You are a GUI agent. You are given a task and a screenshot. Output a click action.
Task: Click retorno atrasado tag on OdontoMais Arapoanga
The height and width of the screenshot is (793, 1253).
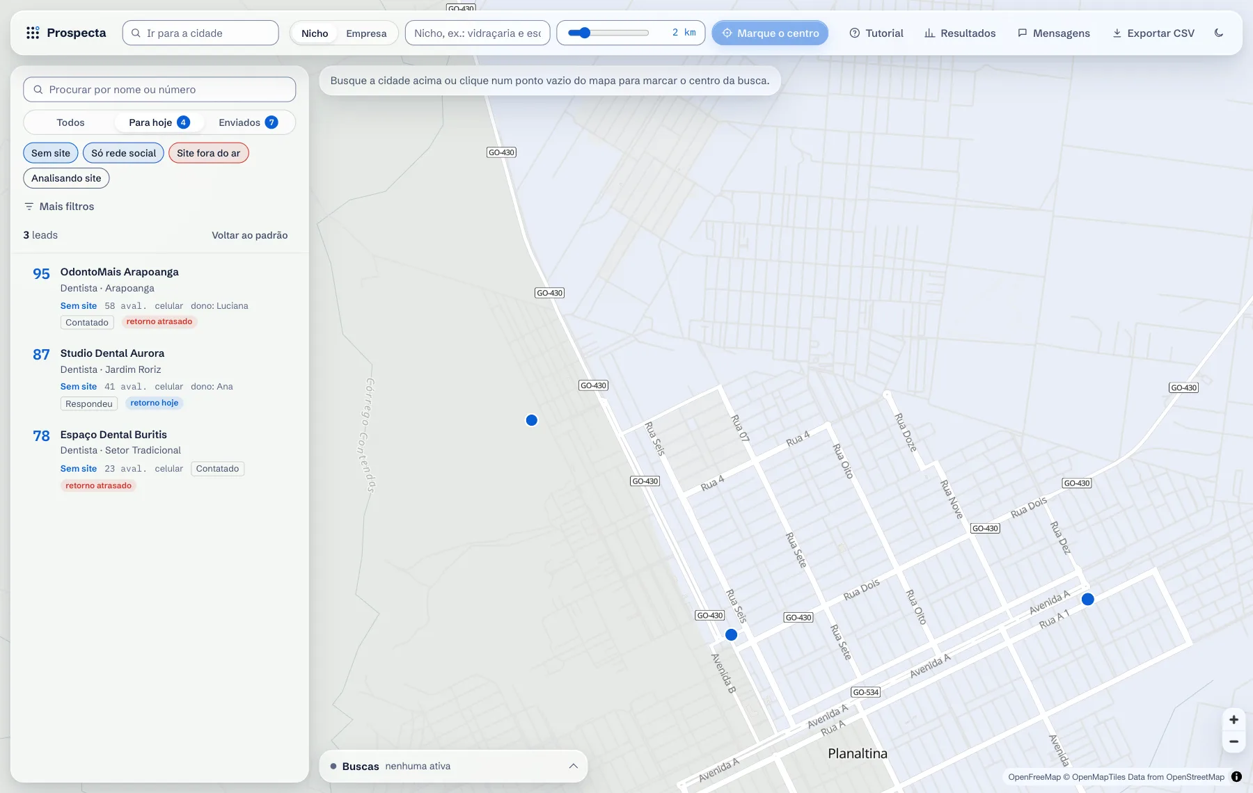point(159,321)
